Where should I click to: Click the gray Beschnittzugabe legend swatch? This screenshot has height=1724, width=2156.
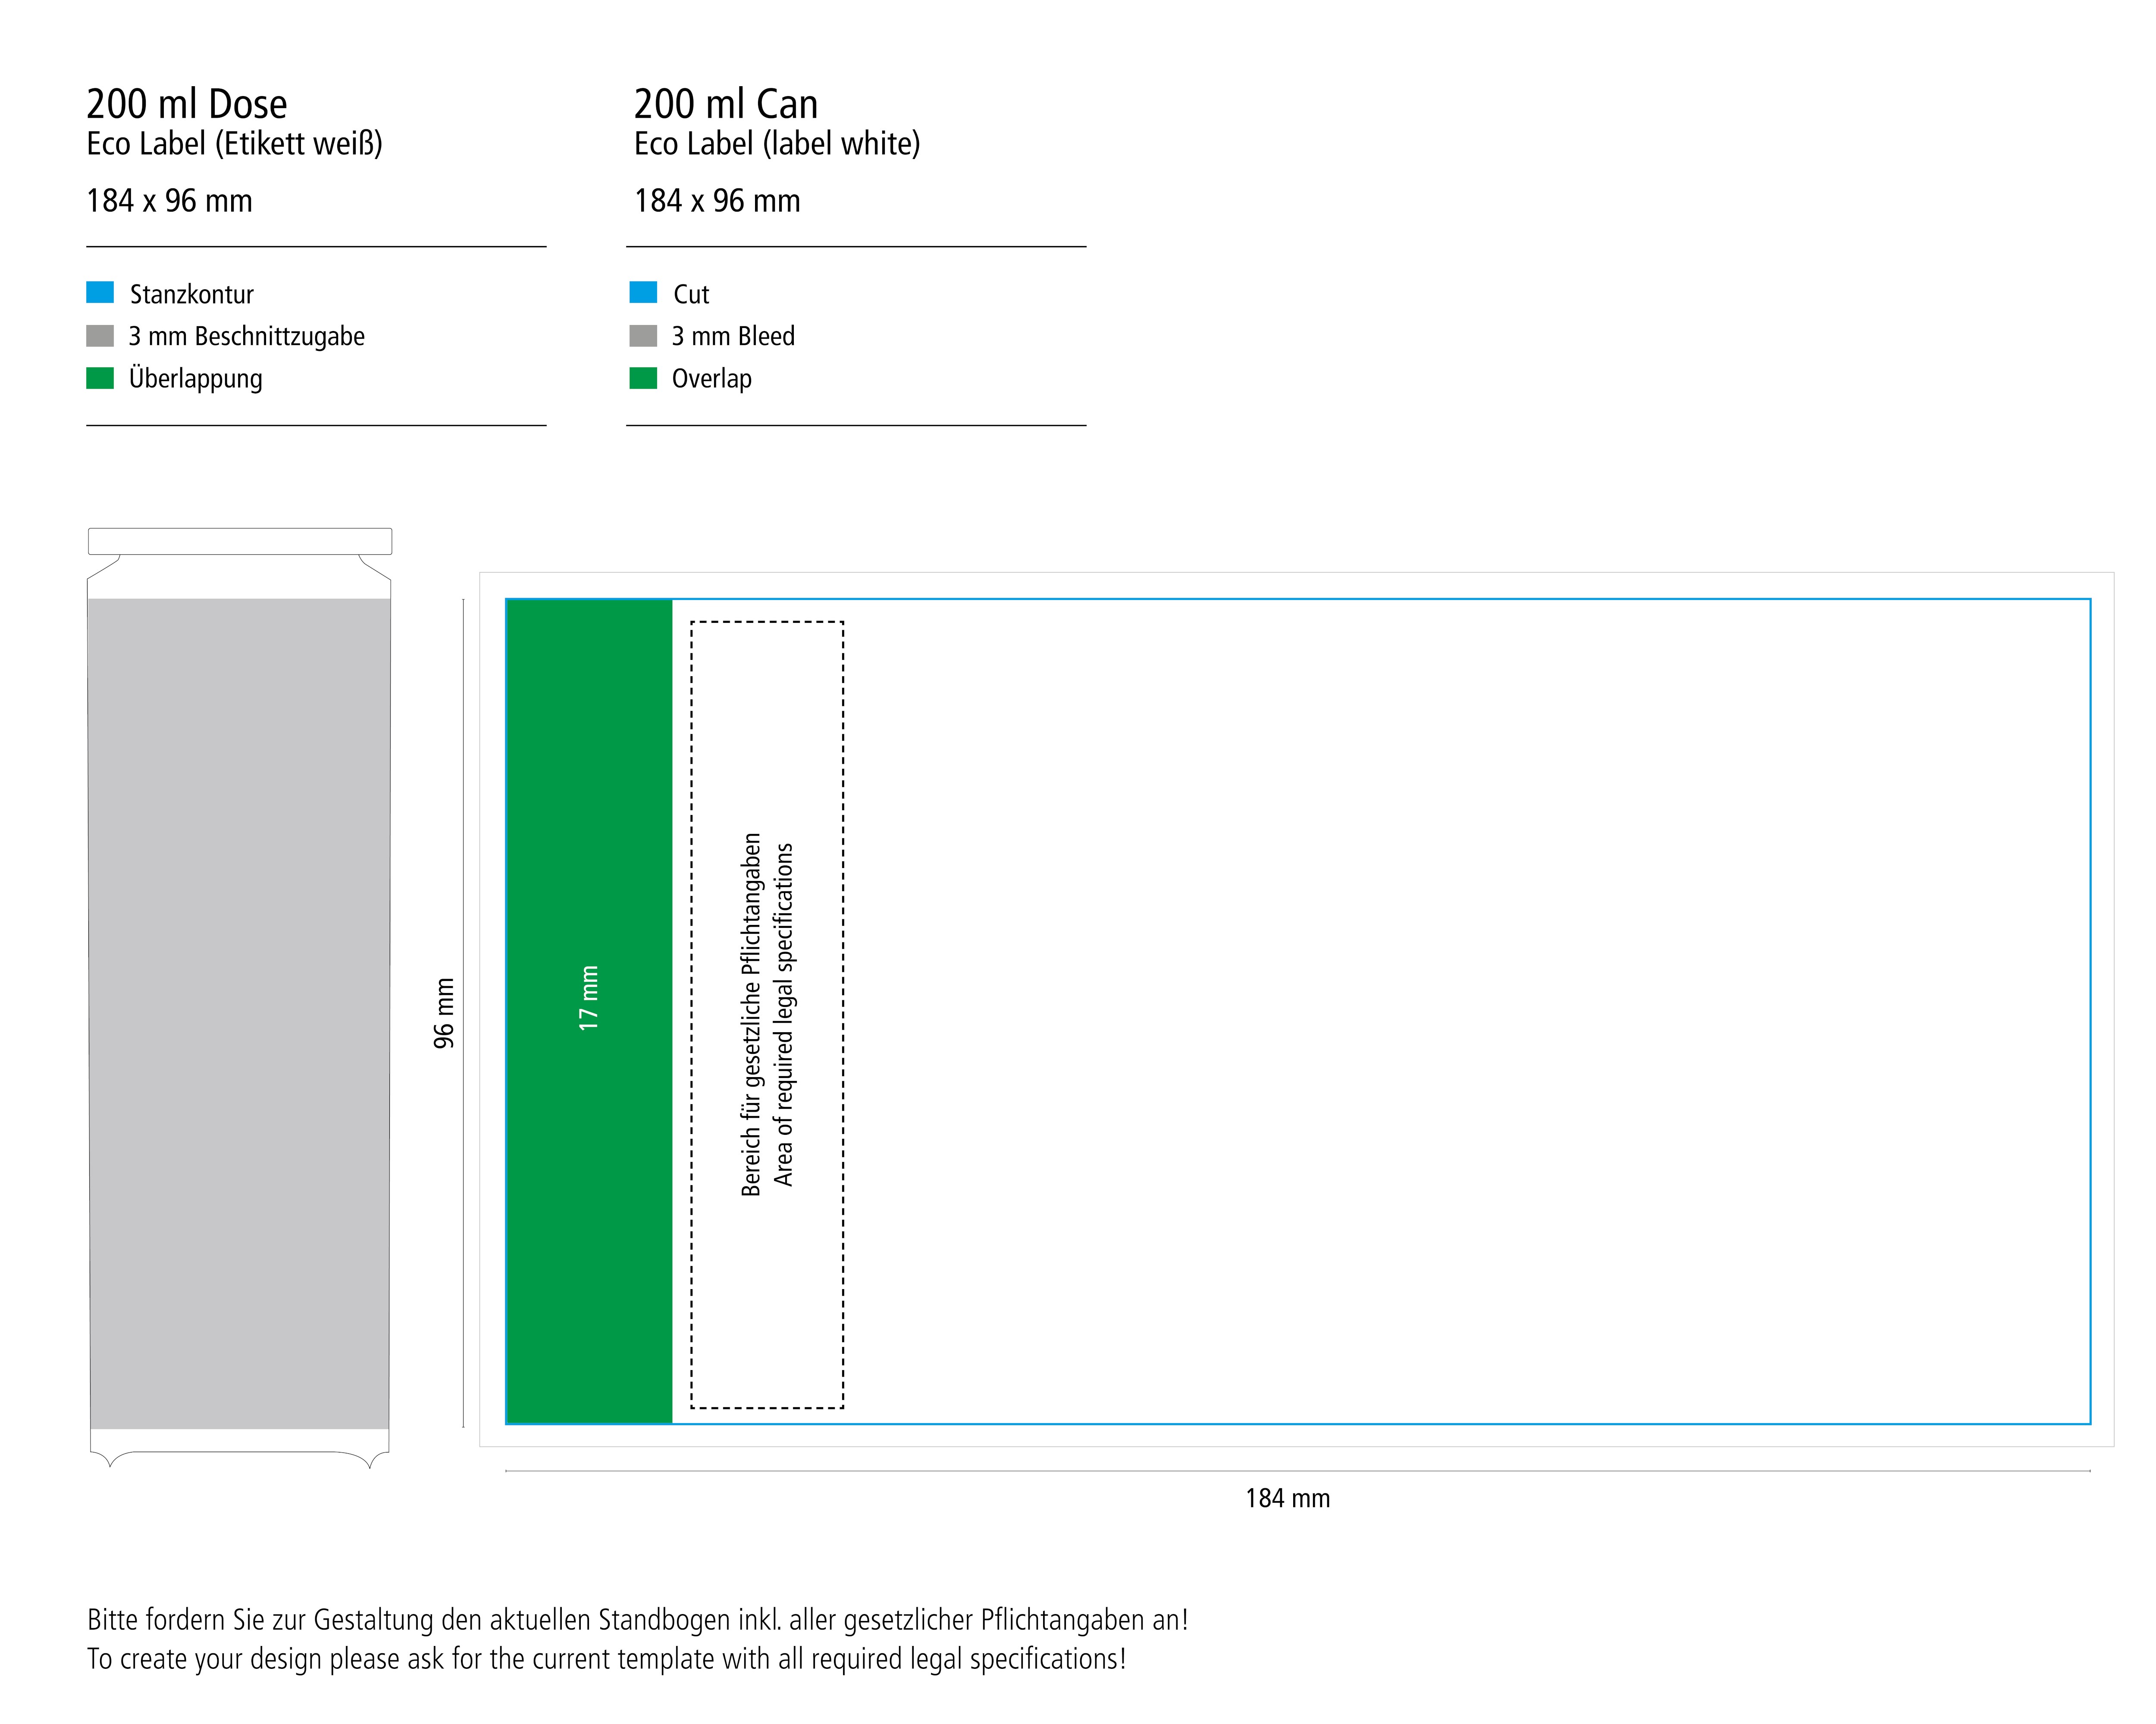tap(100, 336)
